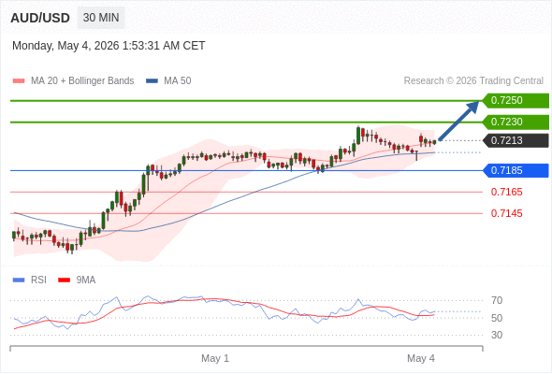Viewport: 552px width, 374px height.
Task: Click the May 4 date axis label
Action: pos(421,358)
